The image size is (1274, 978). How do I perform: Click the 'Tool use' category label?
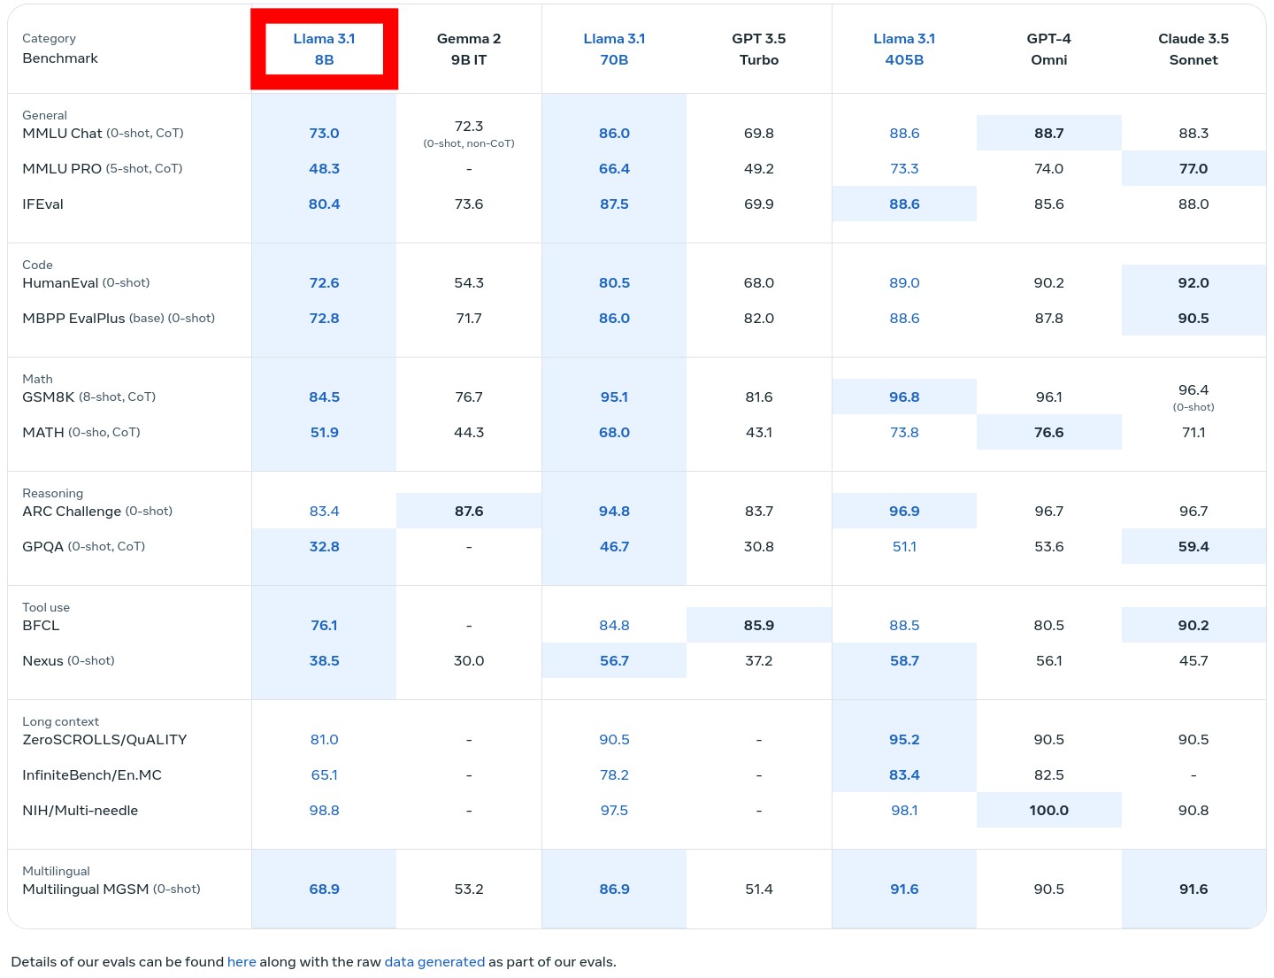pyautogui.click(x=46, y=607)
